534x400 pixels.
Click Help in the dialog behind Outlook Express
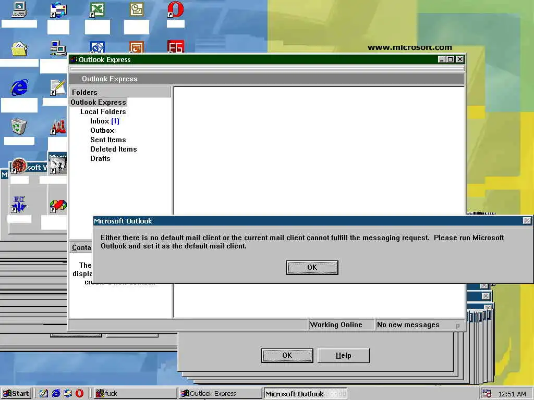pos(343,355)
